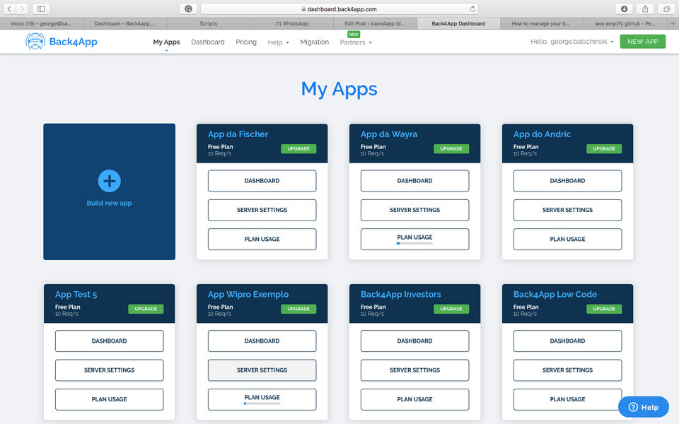Open Back4App Investors Dashboard
This screenshot has width=679, height=424.
click(x=415, y=341)
